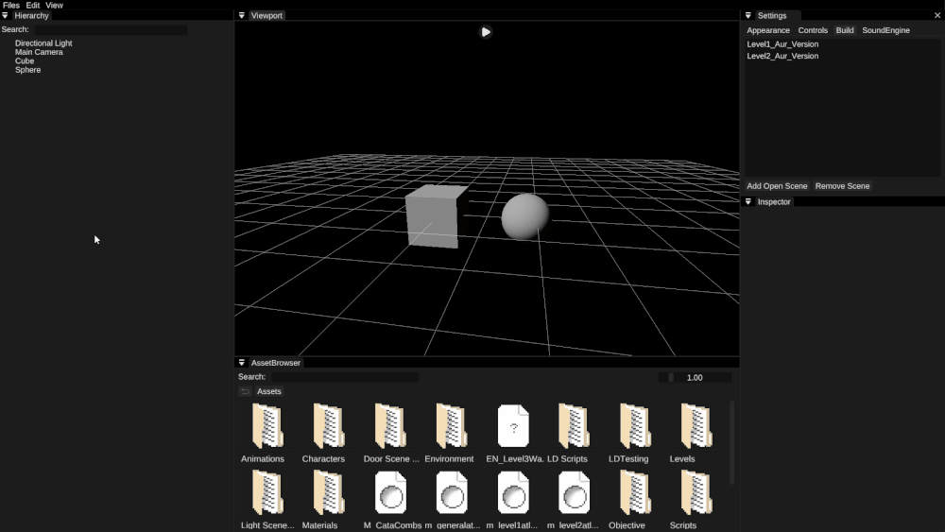
Task: Open the Objective folder
Action: coord(634,493)
